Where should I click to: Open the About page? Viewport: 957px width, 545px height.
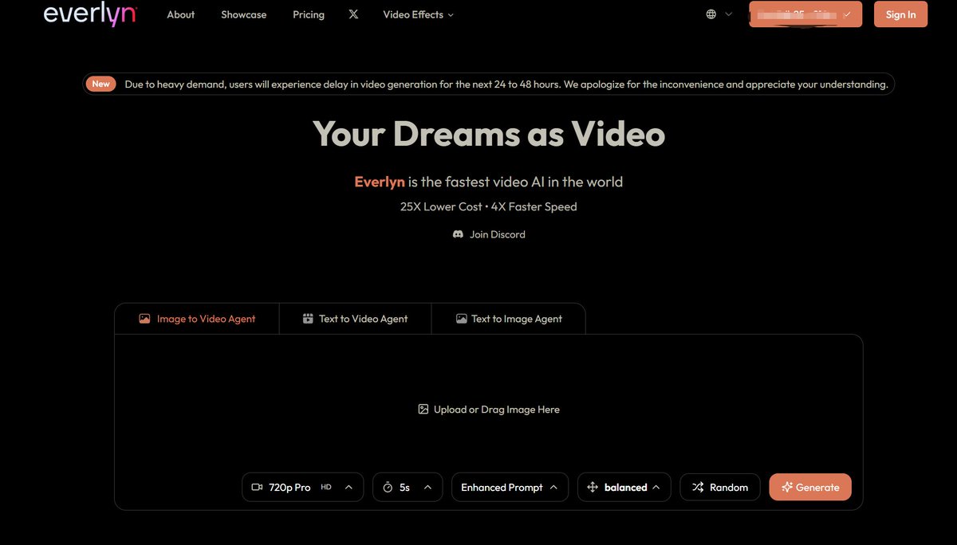pyautogui.click(x=181, y=14)
